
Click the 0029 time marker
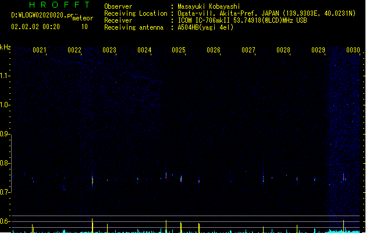318,50
